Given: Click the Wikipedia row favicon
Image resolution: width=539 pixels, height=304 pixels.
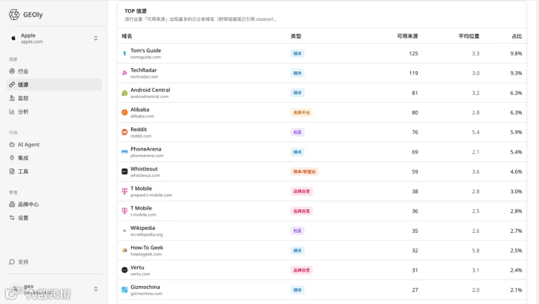Looking at the screenshot, I should [125, 231].
